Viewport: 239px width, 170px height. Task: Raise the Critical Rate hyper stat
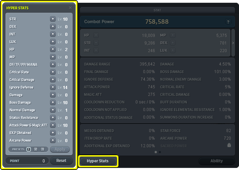pos(52,72)
